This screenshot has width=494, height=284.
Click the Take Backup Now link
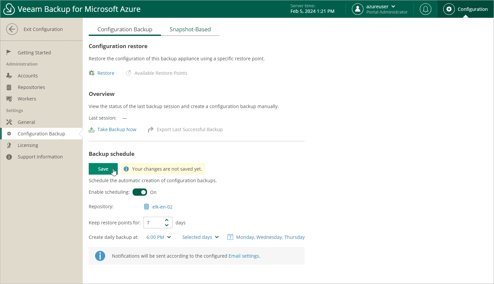pos(117,129)
